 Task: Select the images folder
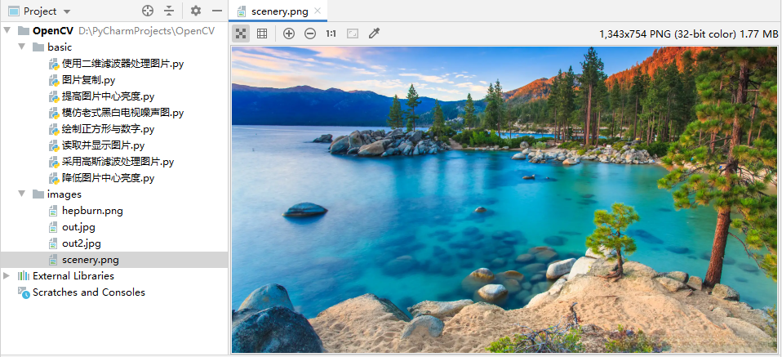(64, 194)
